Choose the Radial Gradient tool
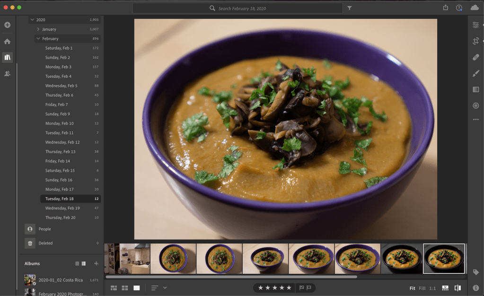The image size is (484, 296). pos(476,105)
